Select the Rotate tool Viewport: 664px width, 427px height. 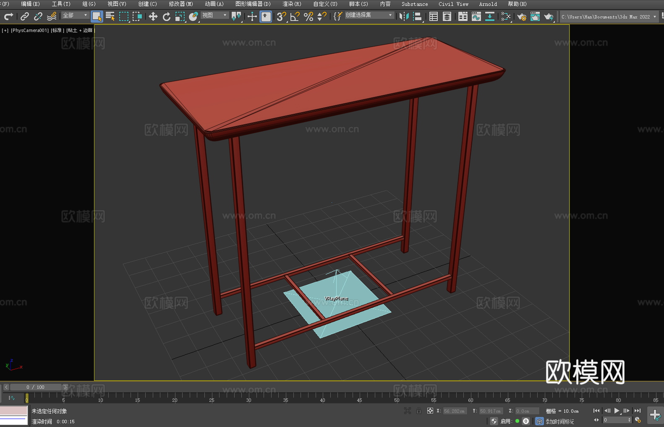click(x=167, y=17)
